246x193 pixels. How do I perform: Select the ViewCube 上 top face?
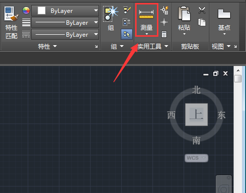point(197,115)
